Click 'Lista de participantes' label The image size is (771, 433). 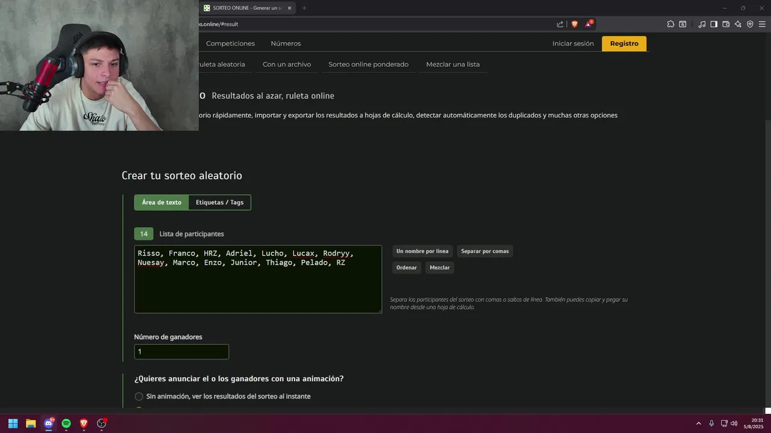coord(192,234)
